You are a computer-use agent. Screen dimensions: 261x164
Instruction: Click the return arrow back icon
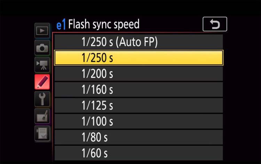215,24
